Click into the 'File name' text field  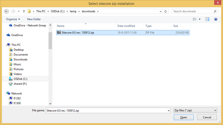[x=106, y=110]
